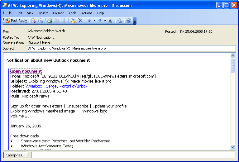Screen dimensions: 239x162
Task: Click the 'Unsubscribe' text in the body
Action: click(x=77, y=106)
